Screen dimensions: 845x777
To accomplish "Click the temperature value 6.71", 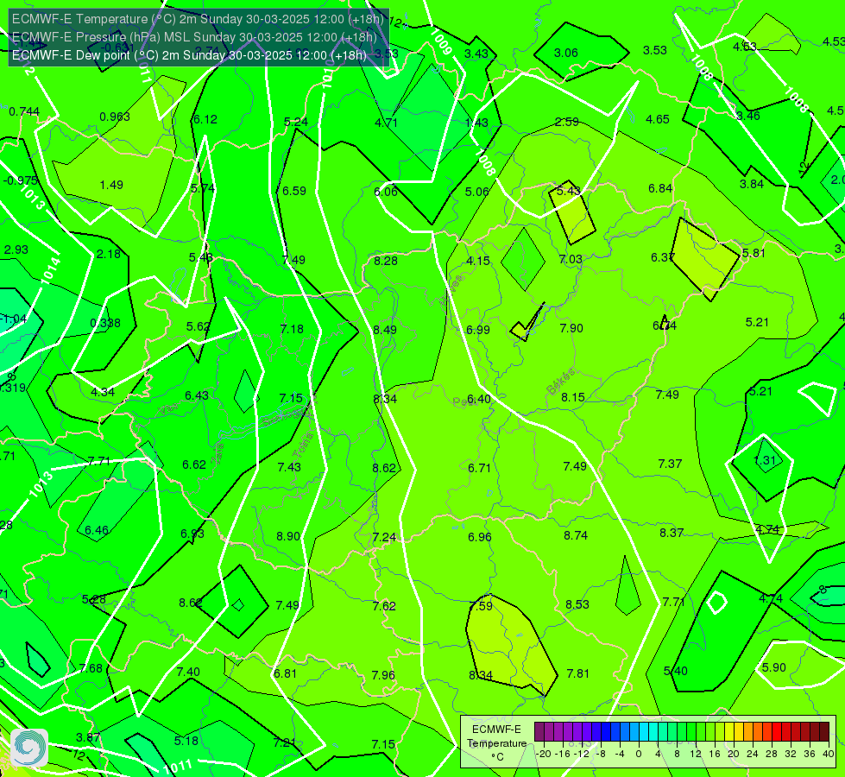I will (479, 467).
